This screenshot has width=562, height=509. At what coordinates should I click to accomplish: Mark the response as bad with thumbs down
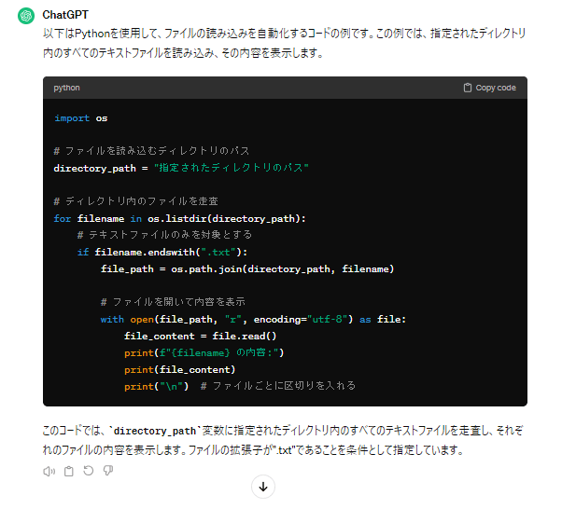tap(108, 471)
